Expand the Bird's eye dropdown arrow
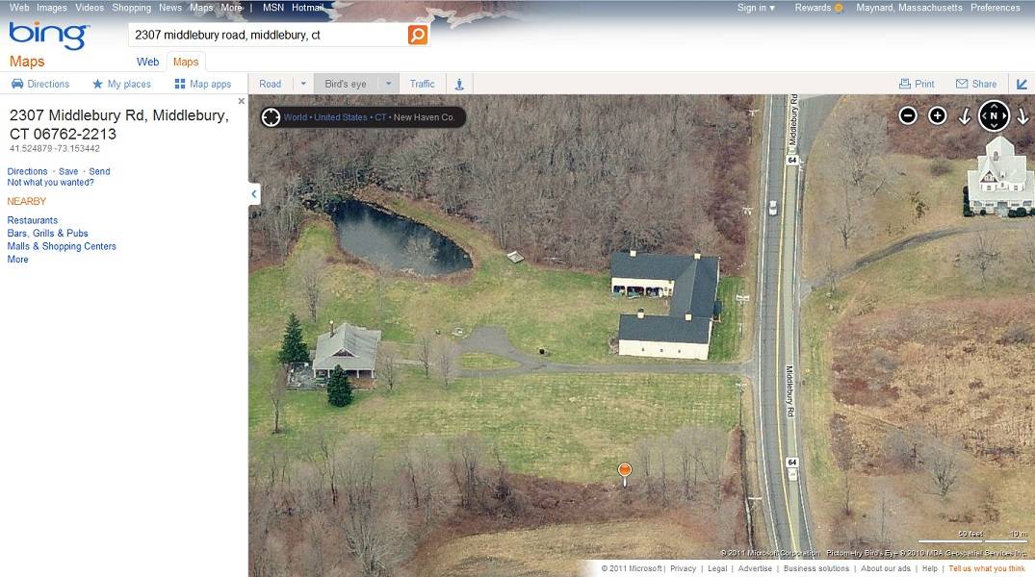Image resolution: width=1035 pixels, height=577 pixels. [x=388, y=84]
